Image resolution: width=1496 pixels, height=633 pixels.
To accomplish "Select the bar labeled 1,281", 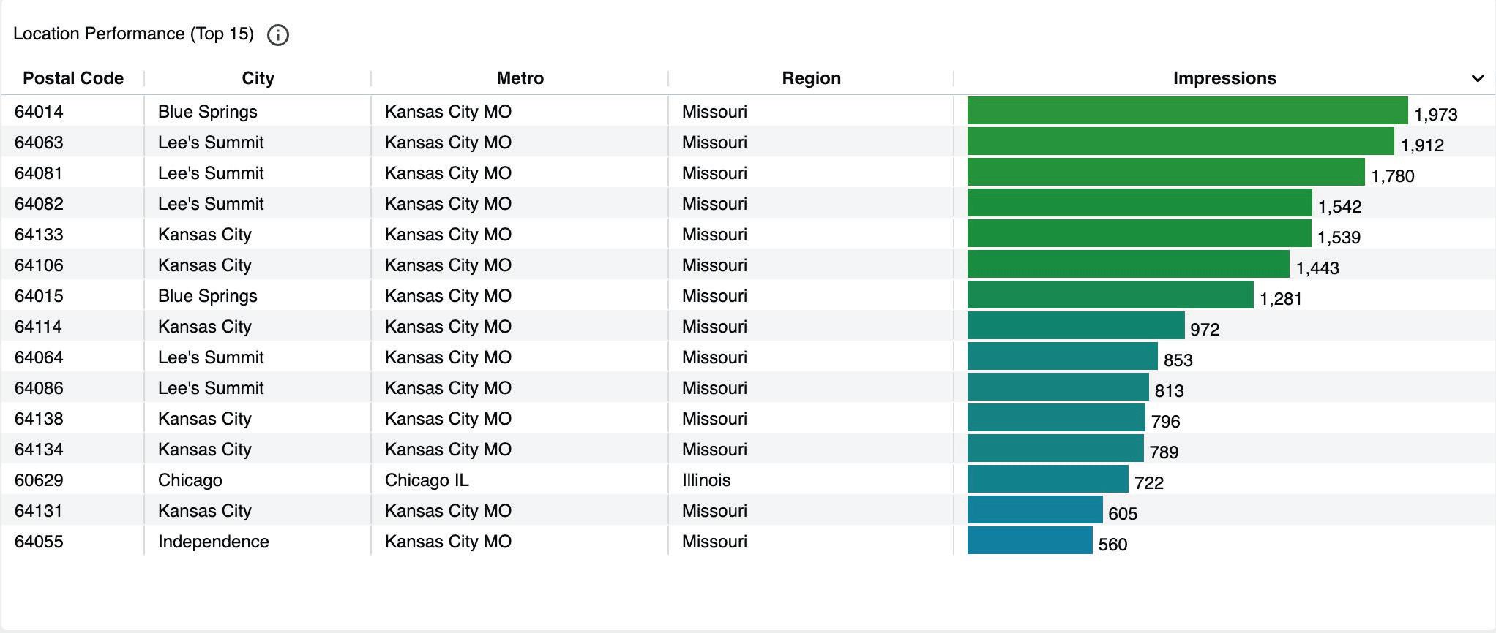I will pos(1110,295).
